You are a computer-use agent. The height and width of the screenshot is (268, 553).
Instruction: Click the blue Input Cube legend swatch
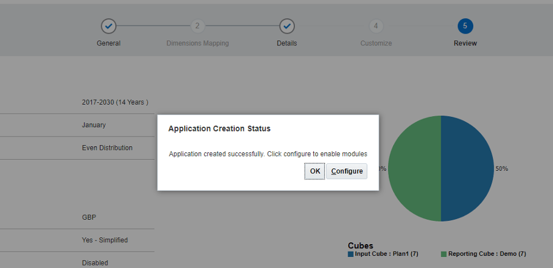(x=351, y=254)
